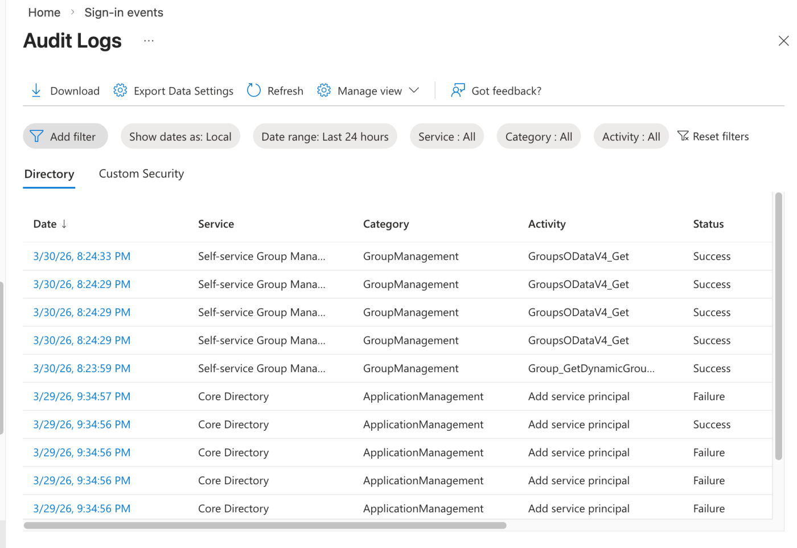
Task: Switch to the Custom Security tab
Action: point(141,174)
